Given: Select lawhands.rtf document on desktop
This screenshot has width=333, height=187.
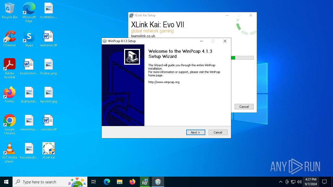Looking at the screenshot, I should click(48, 39).
